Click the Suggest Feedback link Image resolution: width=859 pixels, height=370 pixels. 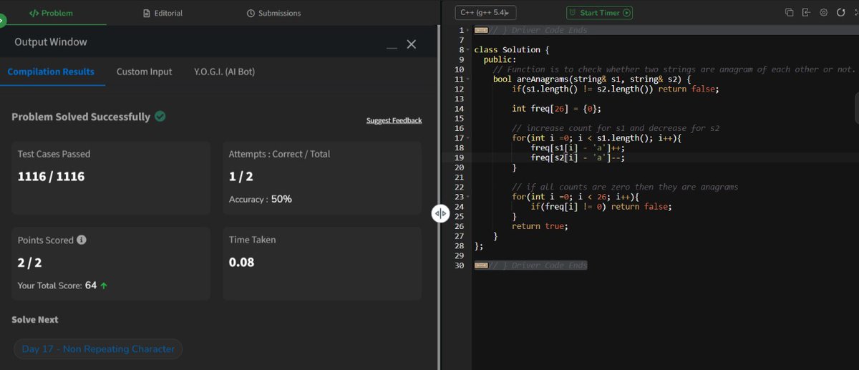click(394, 120)
